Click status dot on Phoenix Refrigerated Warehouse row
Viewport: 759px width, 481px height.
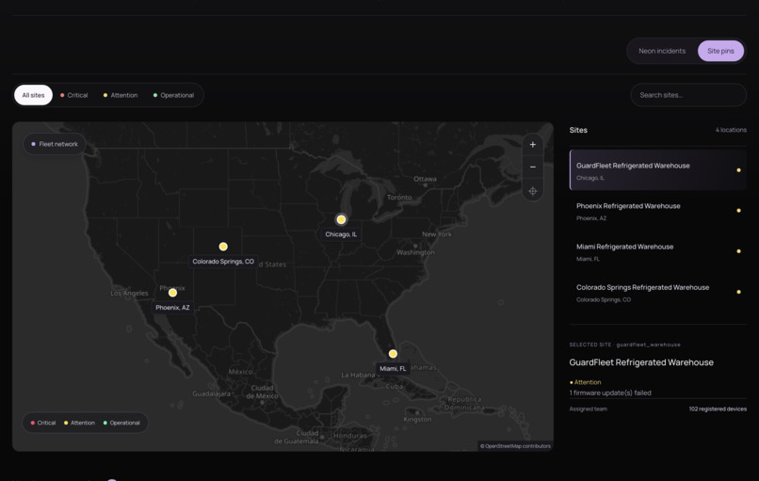click(738, 211)
